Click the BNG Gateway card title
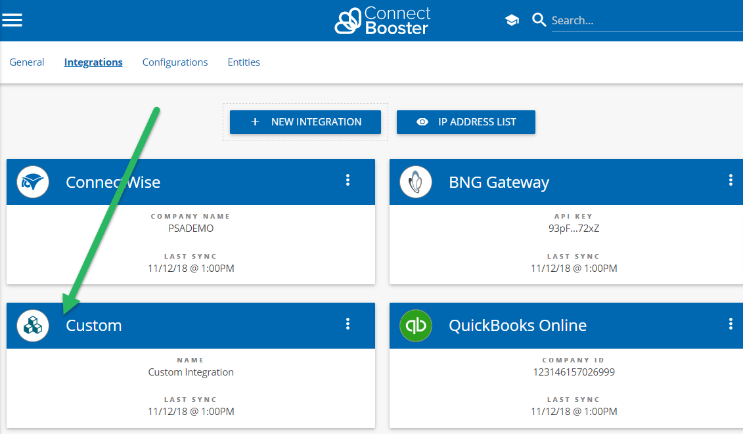The image size is (743, 434). click(x=499, y=183)
